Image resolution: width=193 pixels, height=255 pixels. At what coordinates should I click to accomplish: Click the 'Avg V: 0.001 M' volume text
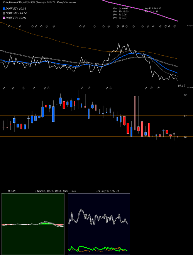[152, 8]
